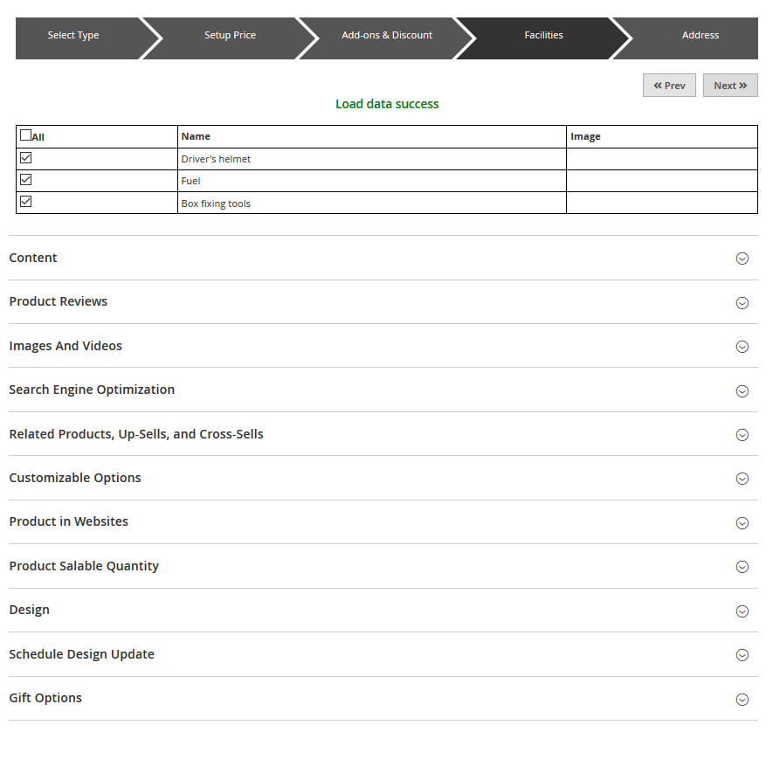Uncheck the Fuel facility checkbox
The width and height of the screenshot is (773, 773).
pos(26,180)
